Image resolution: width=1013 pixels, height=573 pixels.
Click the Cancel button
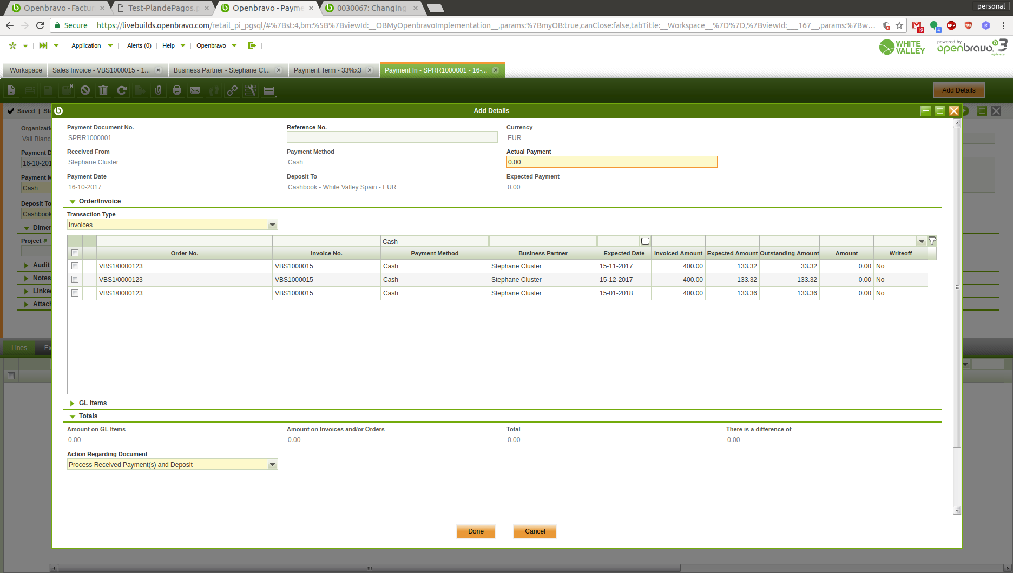pyautogui.click(x=535, y=531)
